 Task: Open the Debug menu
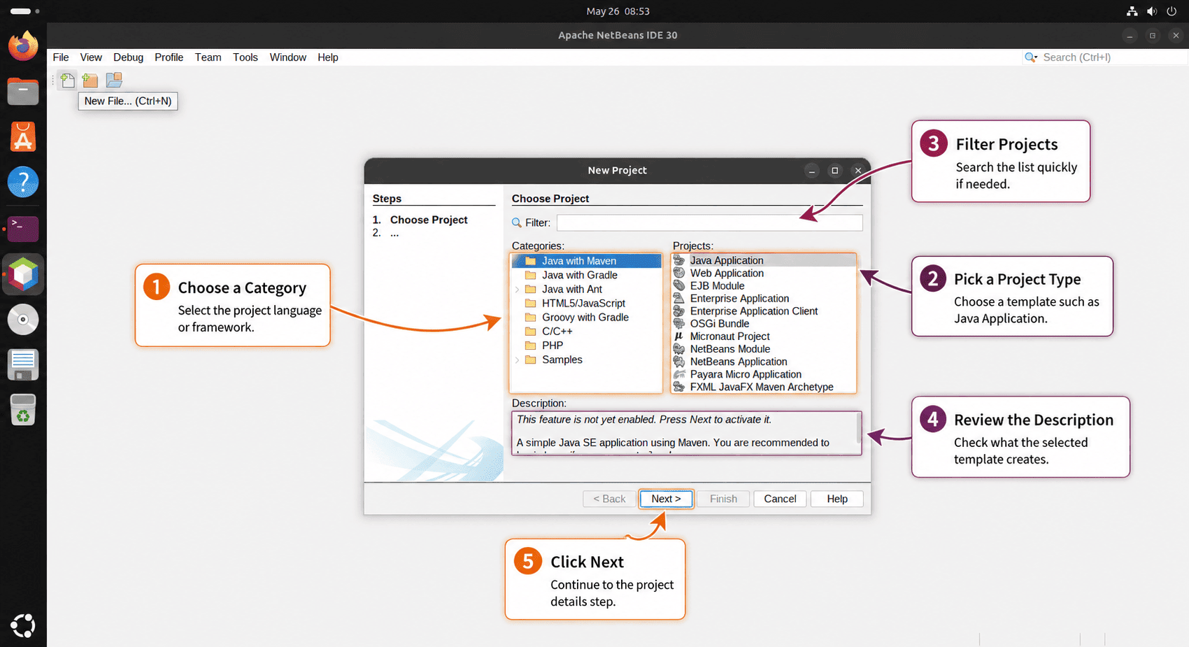[129, 57]
